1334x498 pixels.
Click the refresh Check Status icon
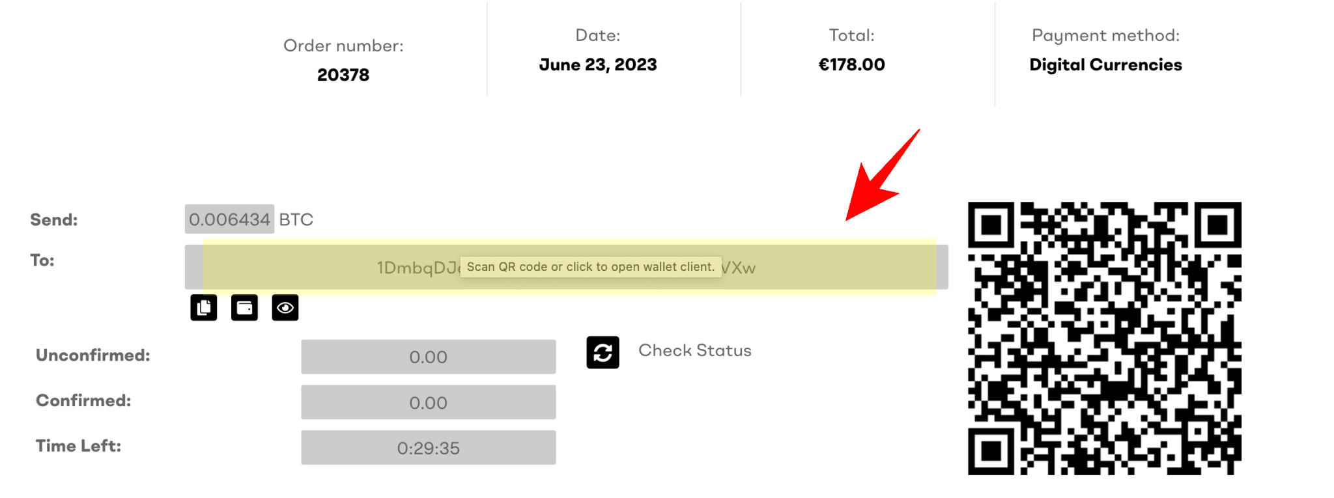603,352
